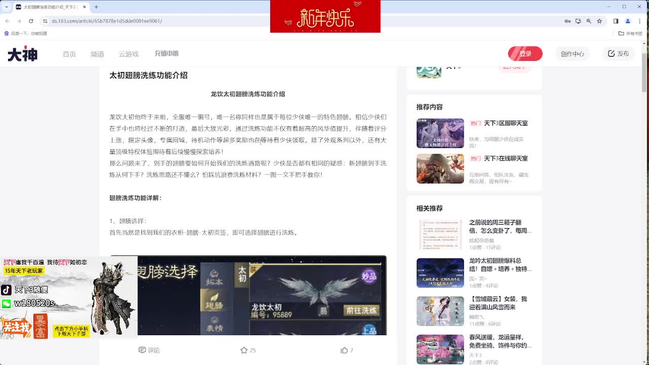Click the address bar URL field

pyautogui.click(x=304, y=21)
